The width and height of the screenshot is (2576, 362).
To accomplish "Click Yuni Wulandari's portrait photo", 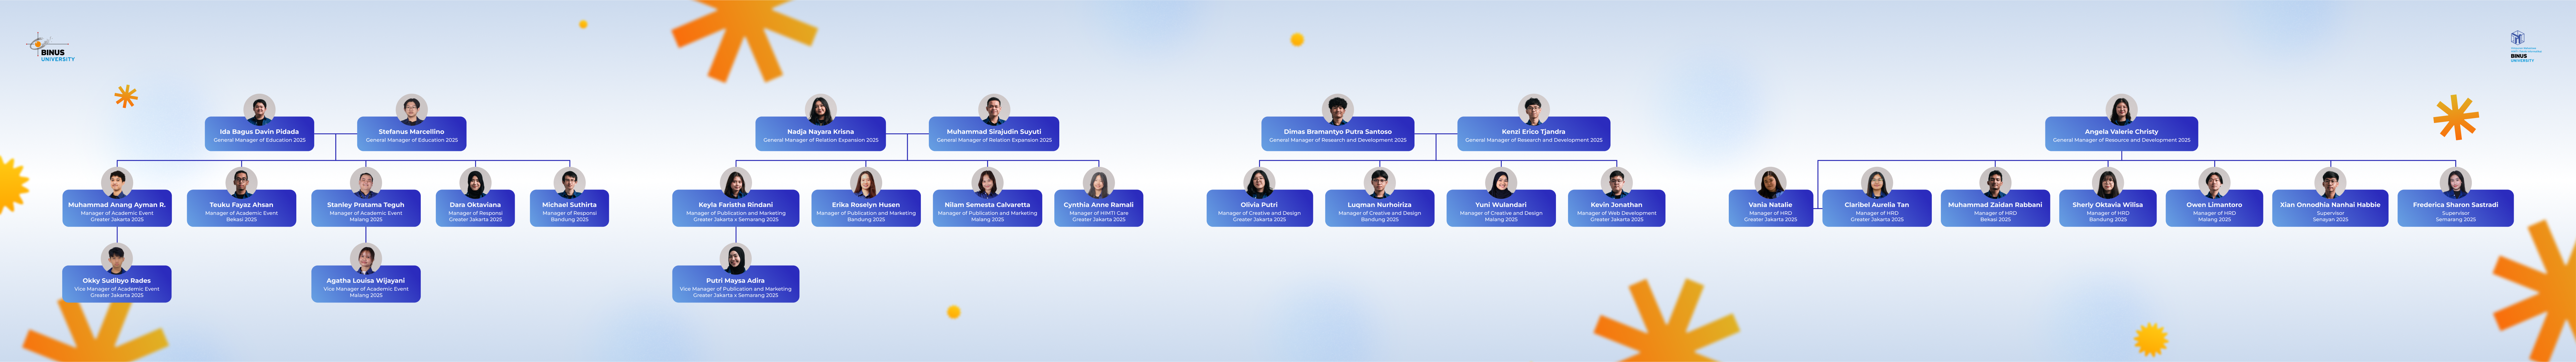I will click(1501, 182).
